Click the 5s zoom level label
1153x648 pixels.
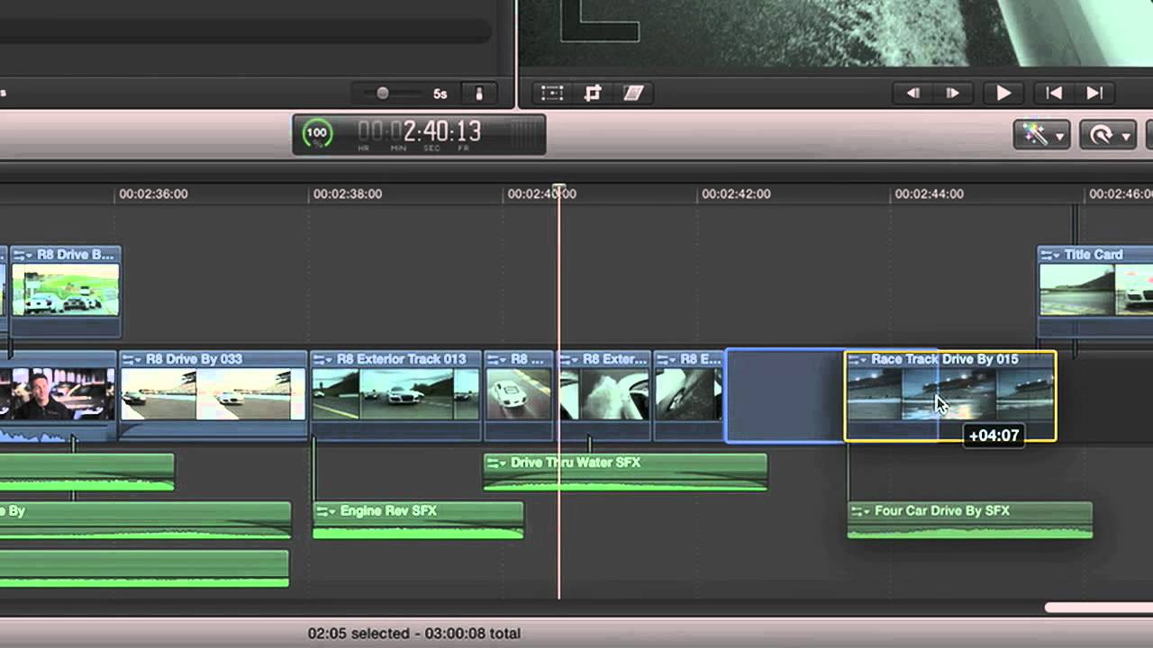click(440, 94)
